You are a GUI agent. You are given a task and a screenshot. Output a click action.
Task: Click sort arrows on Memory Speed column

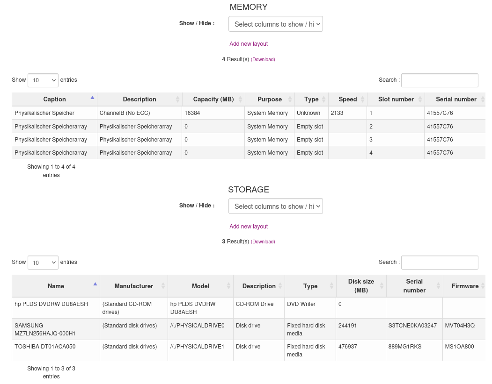coord(361,100)
